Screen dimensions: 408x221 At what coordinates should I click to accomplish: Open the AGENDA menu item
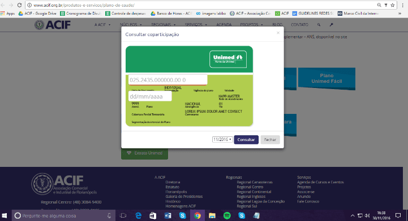(224, 25)
